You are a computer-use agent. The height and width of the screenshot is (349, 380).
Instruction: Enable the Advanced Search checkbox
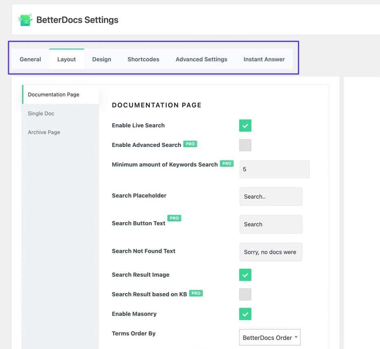(245, 145)
